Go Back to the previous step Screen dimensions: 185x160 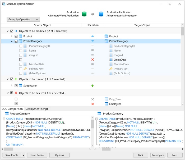point(141,155)
